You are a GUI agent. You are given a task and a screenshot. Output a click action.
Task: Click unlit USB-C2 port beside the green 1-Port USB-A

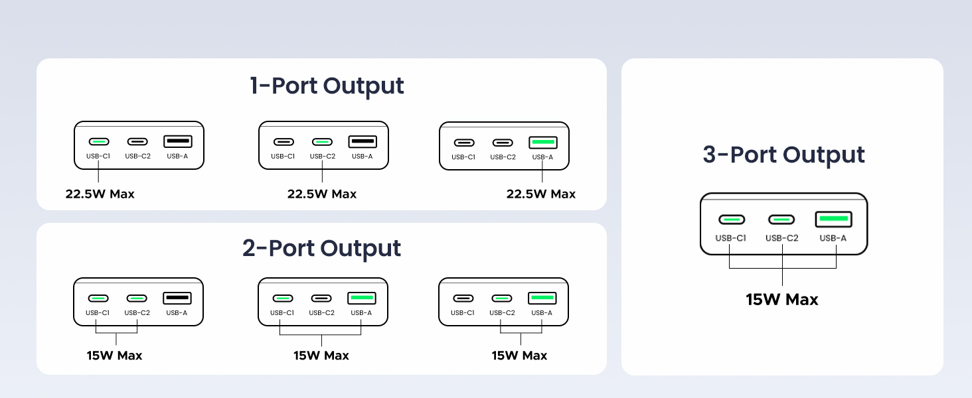[x=503, y=142]
